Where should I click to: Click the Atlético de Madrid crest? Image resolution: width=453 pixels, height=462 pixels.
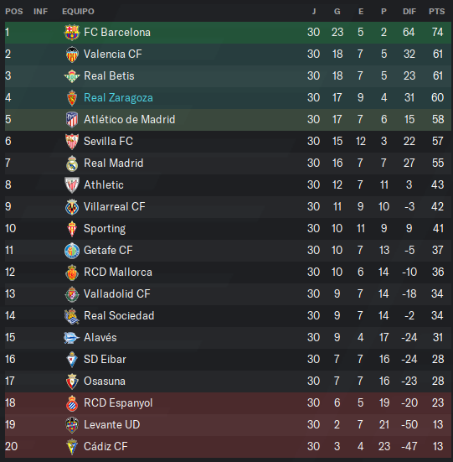[72, 120]
